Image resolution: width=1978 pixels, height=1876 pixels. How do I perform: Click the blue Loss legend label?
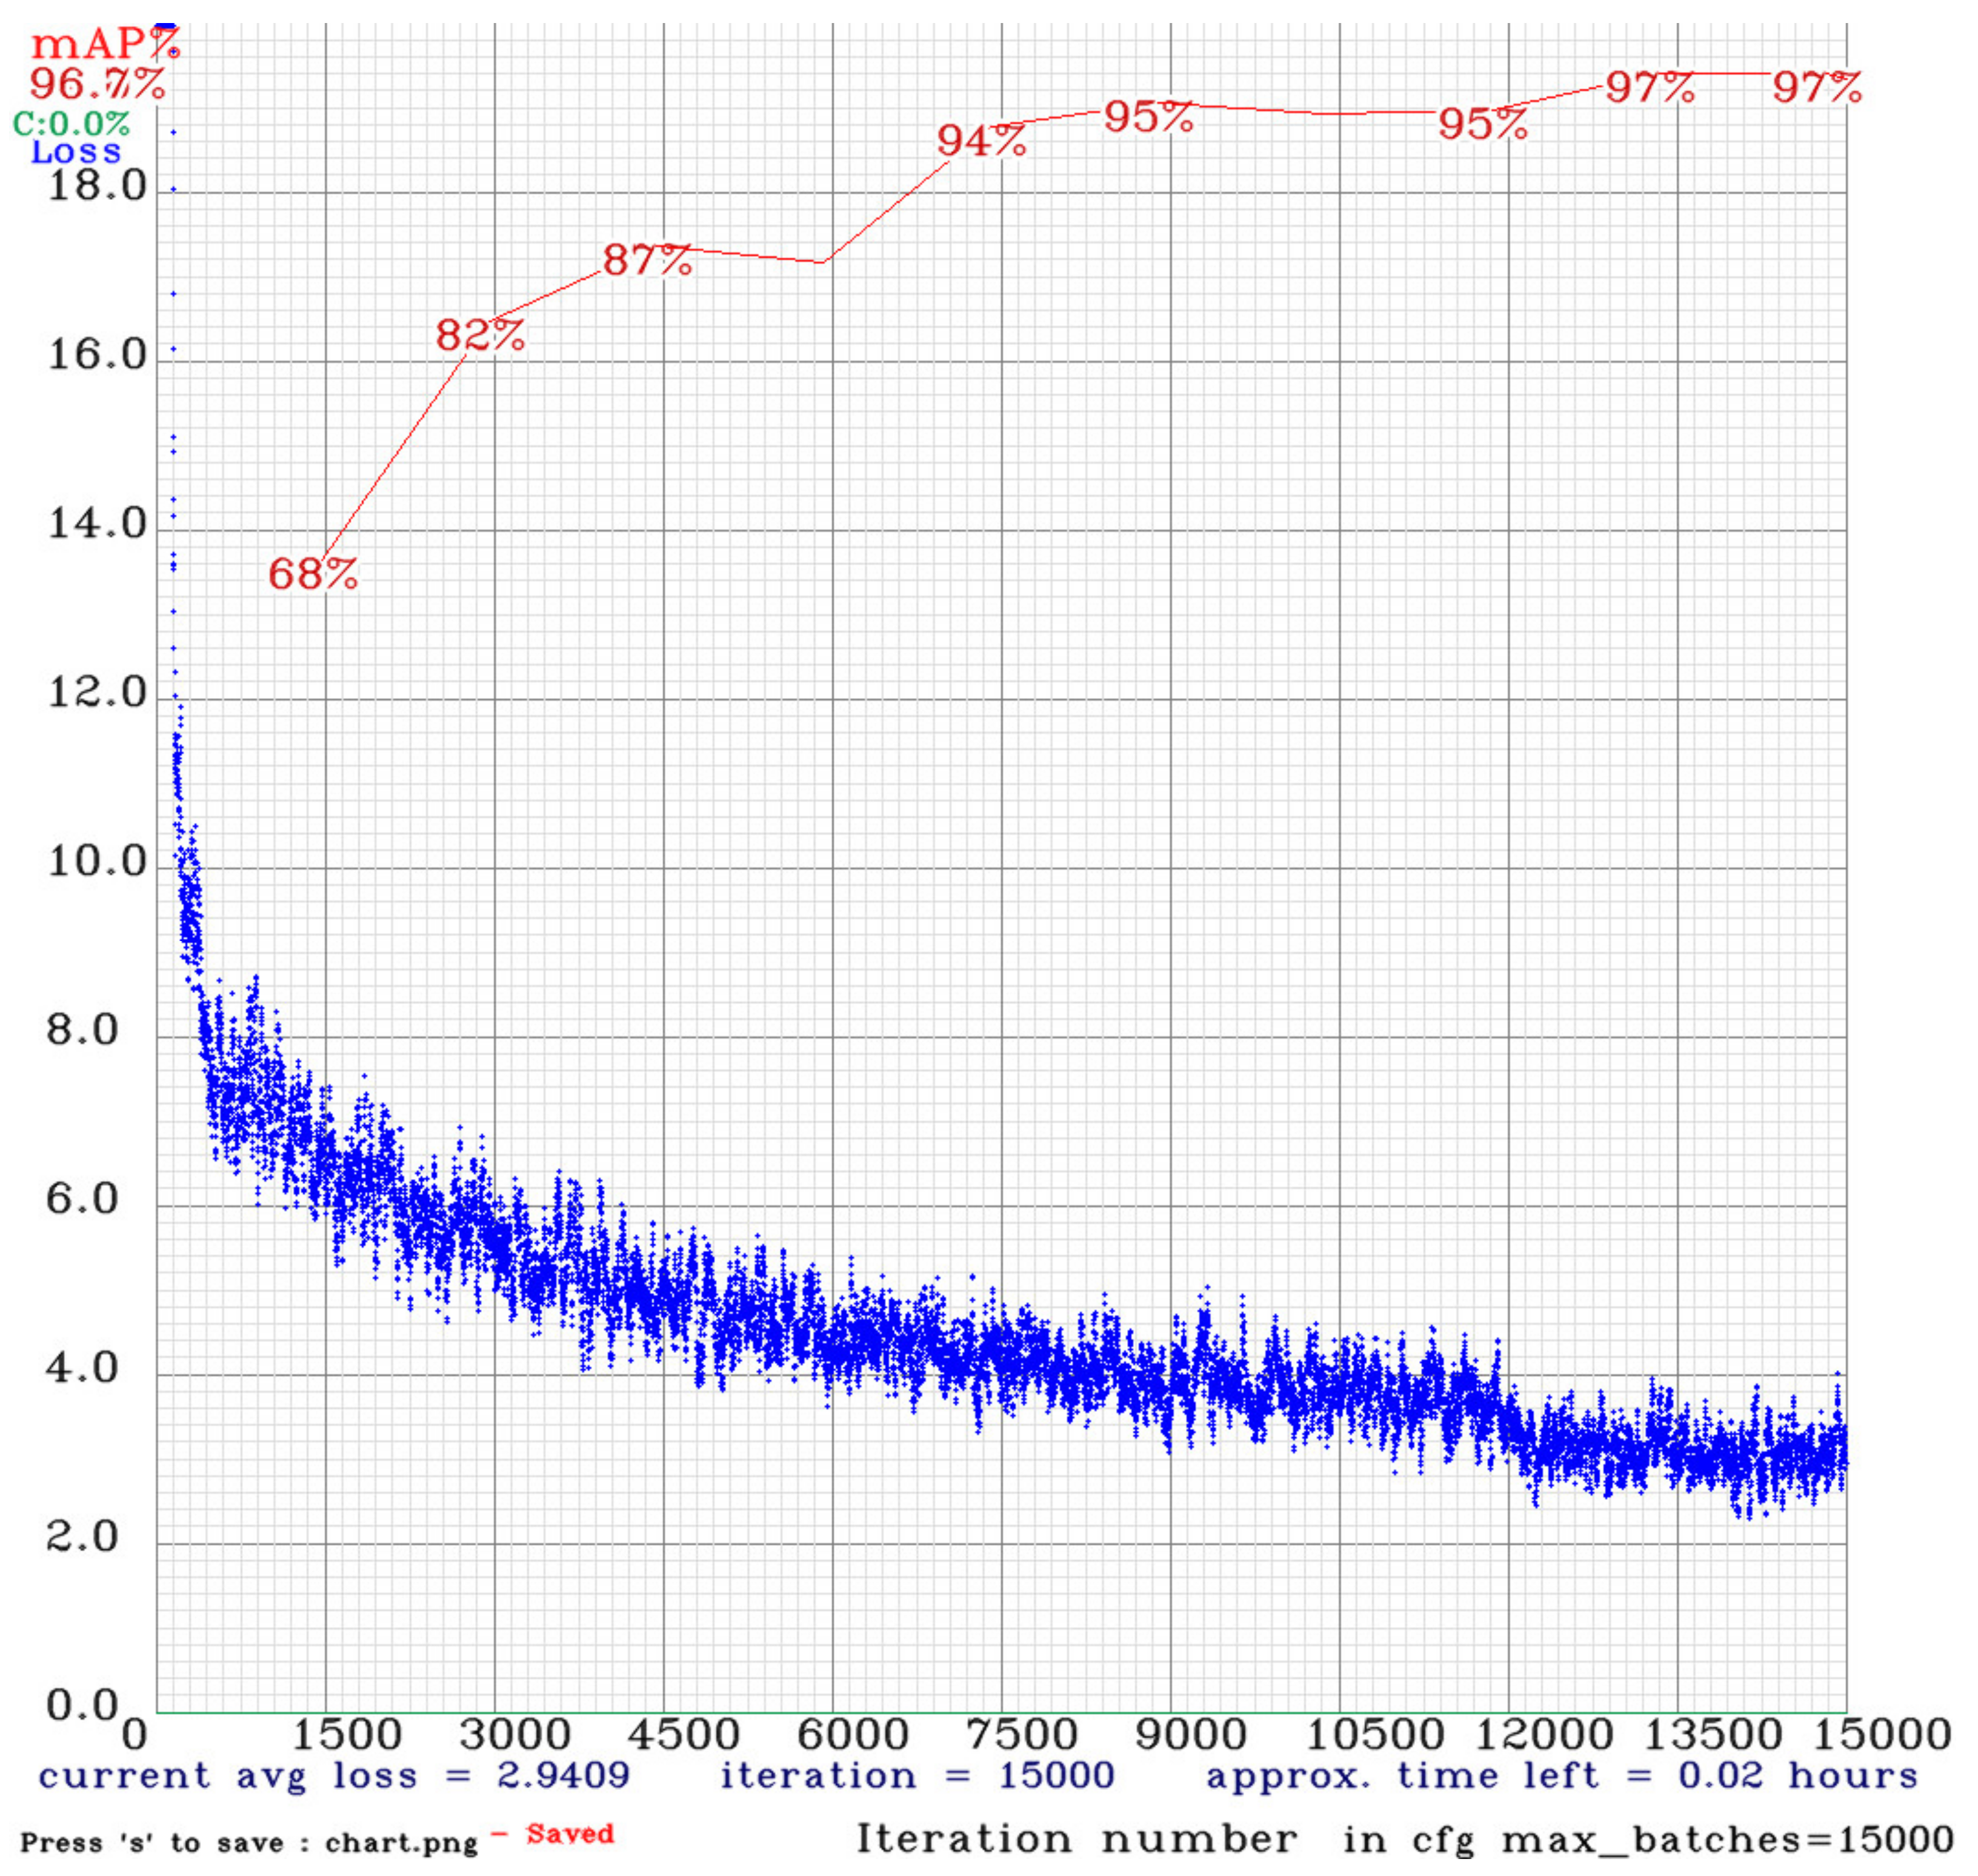point(76,152)
